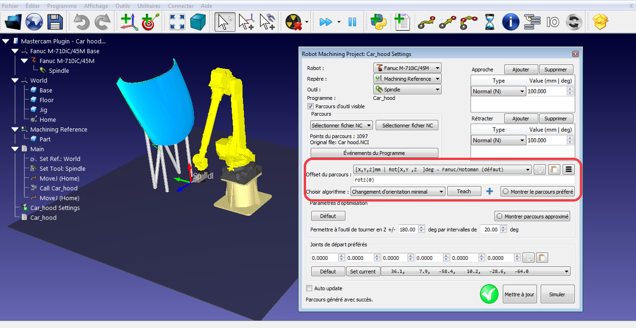The image size is (636, 328).
Task: Open the Fichier menu
Action: 10,6
